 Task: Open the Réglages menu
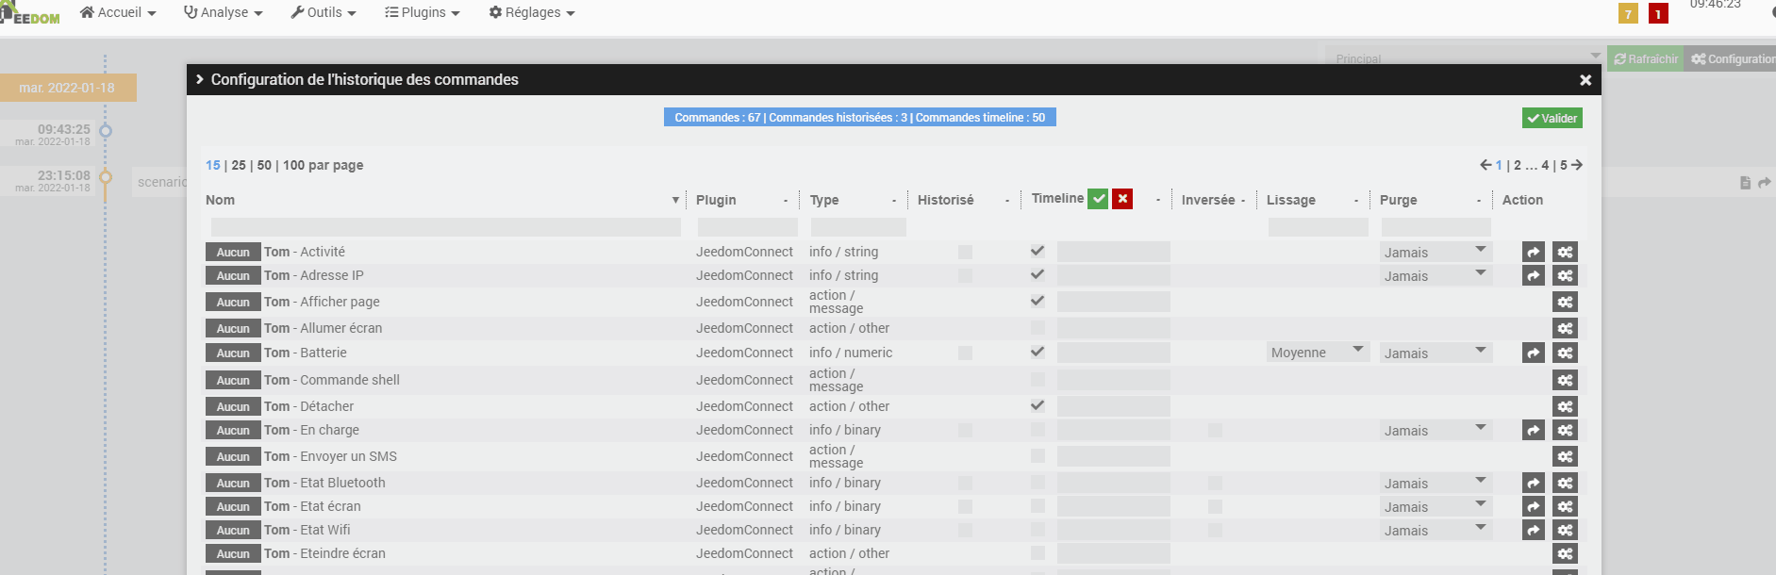[532, 12]
